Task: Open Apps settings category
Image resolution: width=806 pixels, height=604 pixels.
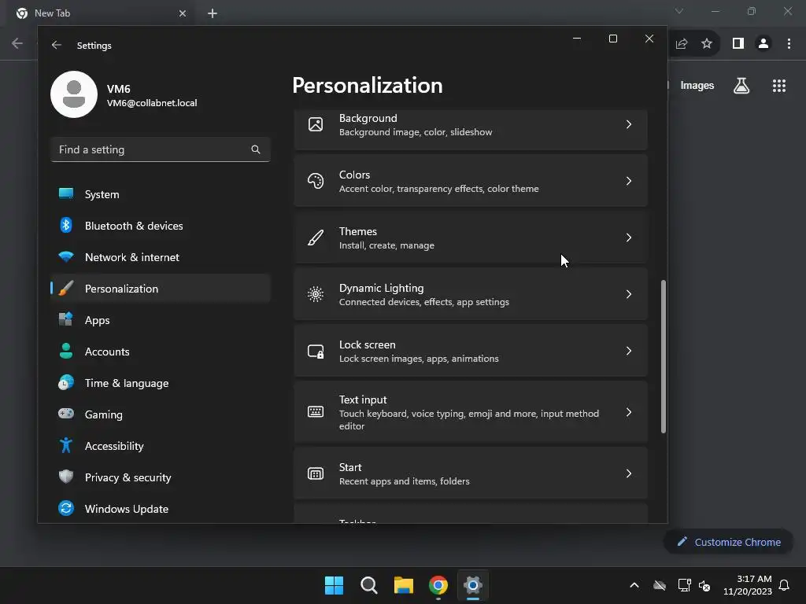Action: [161, 320]
